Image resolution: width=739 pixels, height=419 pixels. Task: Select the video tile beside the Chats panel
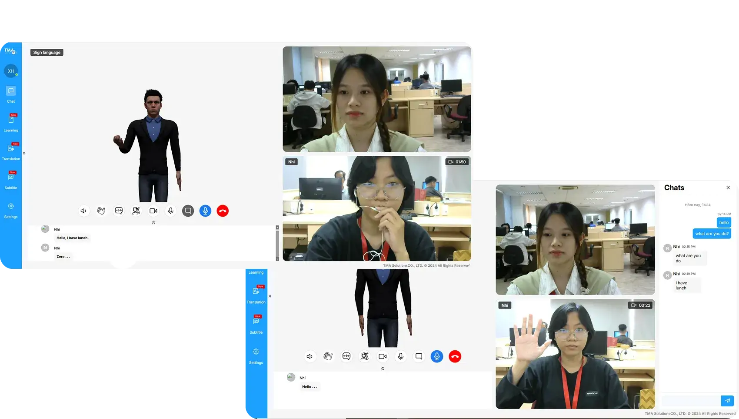click(x=576, y=240)
